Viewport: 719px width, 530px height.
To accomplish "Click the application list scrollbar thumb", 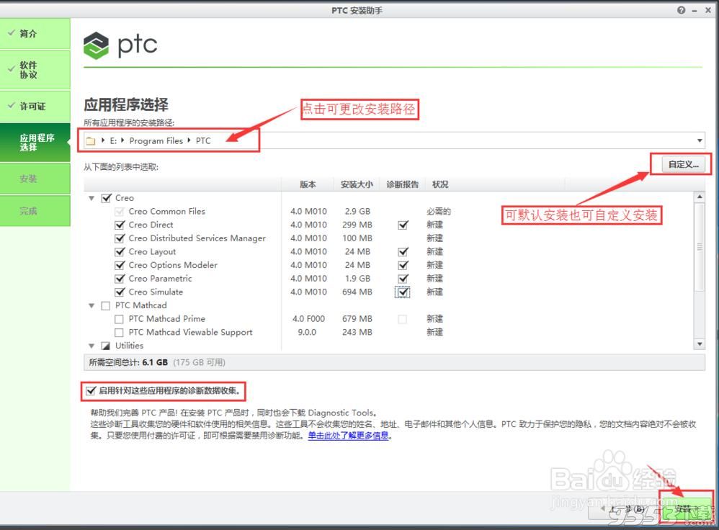I will [700, 247].
